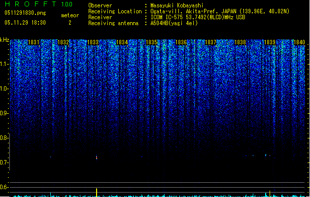Click the tall yellow spike in bottom graph

(x=97, y=192)
